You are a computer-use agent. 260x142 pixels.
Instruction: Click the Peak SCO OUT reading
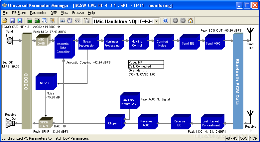pos(221,31)
